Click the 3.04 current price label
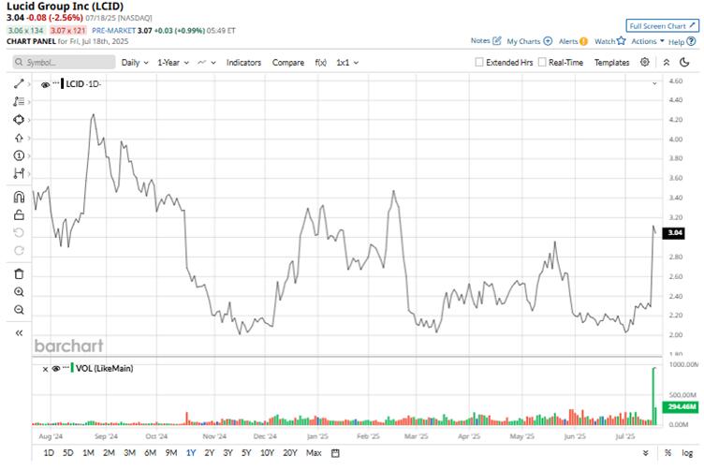 pos(675,232)
